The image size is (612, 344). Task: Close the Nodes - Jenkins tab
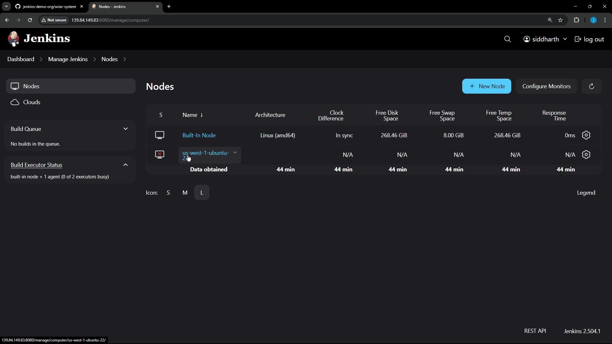pos(157,6)
